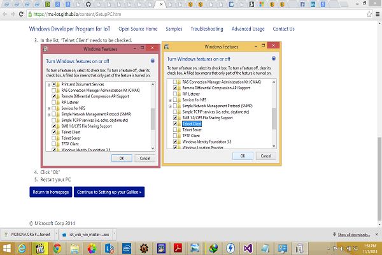The width and height of the screenshot is (382, 255).
Task: Open dropdown arrow for MONOVA.ORG torrent download
Action: point(56,233)
